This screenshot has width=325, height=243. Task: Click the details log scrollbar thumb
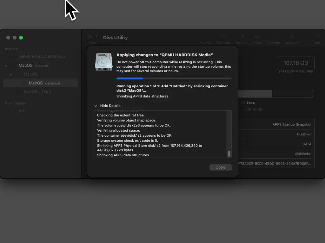coord(229,154)
